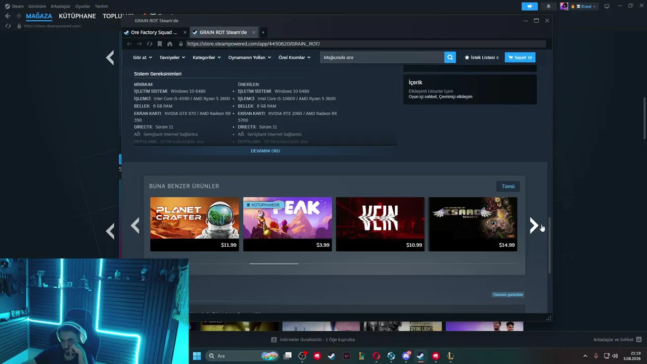Expand the Göz at dropdown
Screen dimensions: 647x364
pos(143,58)
